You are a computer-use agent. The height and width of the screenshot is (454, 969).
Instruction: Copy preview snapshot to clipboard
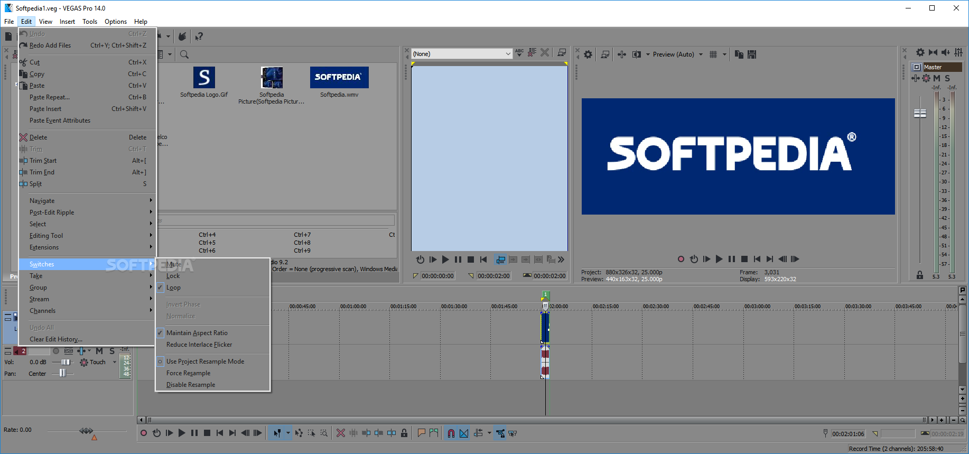(739, 54)
